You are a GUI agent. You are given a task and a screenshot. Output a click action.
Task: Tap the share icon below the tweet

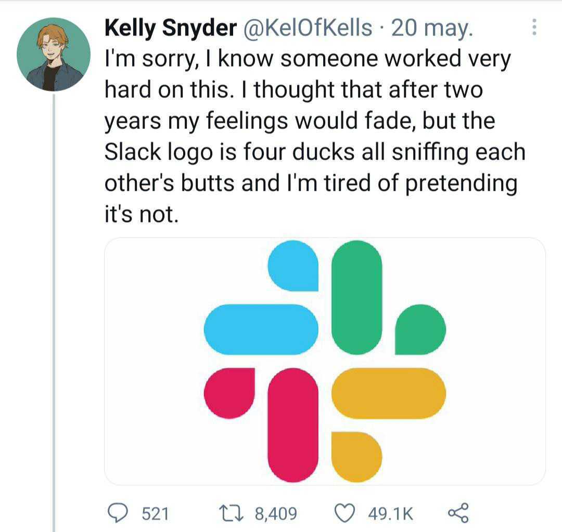(x=458, y=513)
